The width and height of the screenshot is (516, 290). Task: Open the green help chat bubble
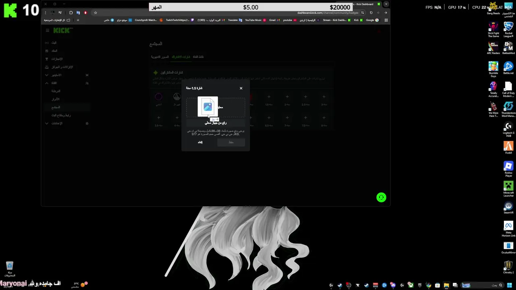(x=381, y=197)
